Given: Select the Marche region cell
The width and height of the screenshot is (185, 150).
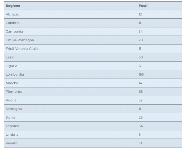Looking at the screenshot, I should 12,83.
